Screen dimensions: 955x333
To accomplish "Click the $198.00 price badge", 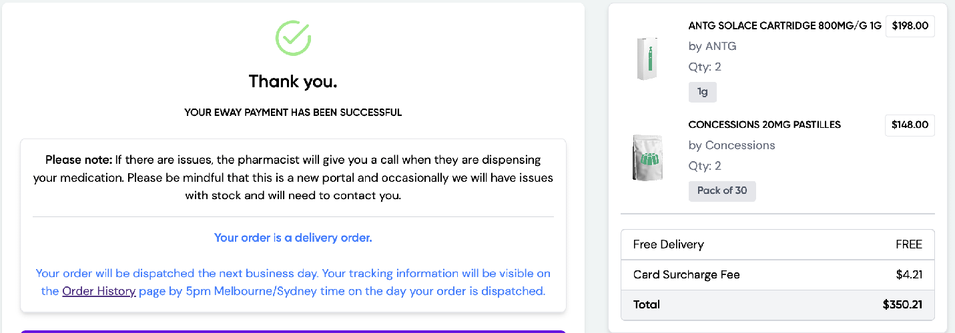I will tap(910, 26).
